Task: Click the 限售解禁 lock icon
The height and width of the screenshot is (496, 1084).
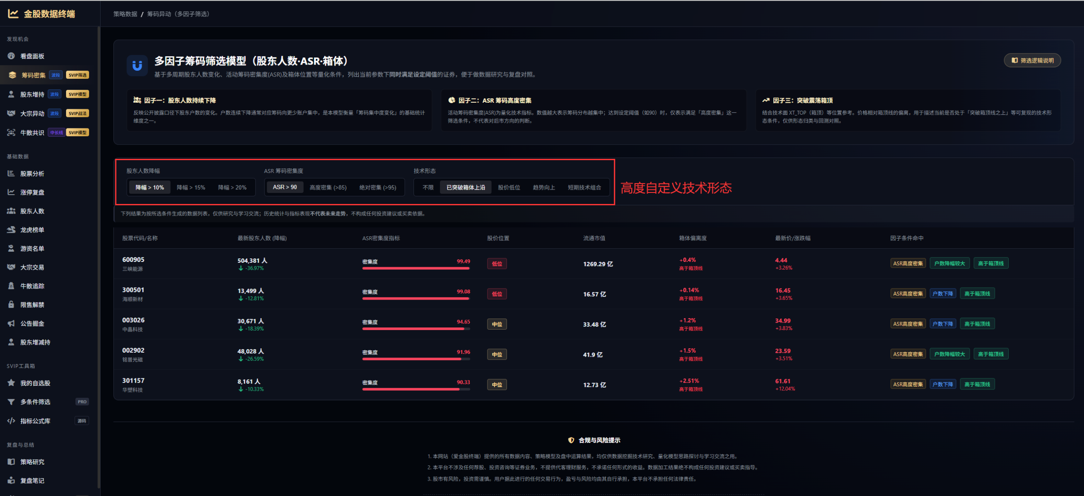Action: [x=11, y=304]
